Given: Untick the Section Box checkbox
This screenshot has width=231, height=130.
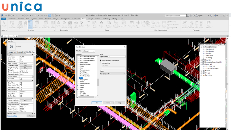Looking at the screenshot, I should pos(21,96).
